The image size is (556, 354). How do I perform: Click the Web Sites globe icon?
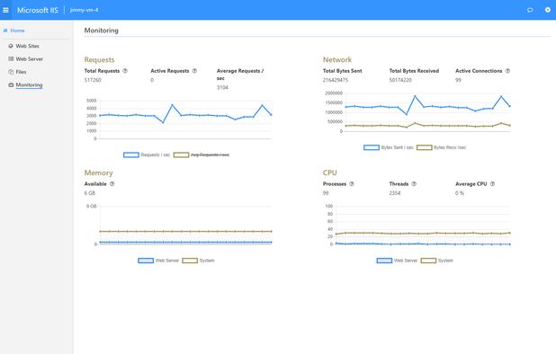pyautogui.click(x=11, y=46)
